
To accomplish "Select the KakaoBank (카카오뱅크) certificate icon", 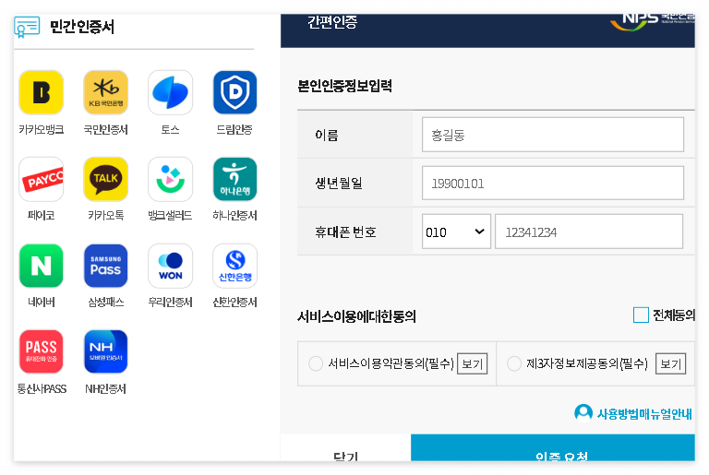I will pos(42,92).
